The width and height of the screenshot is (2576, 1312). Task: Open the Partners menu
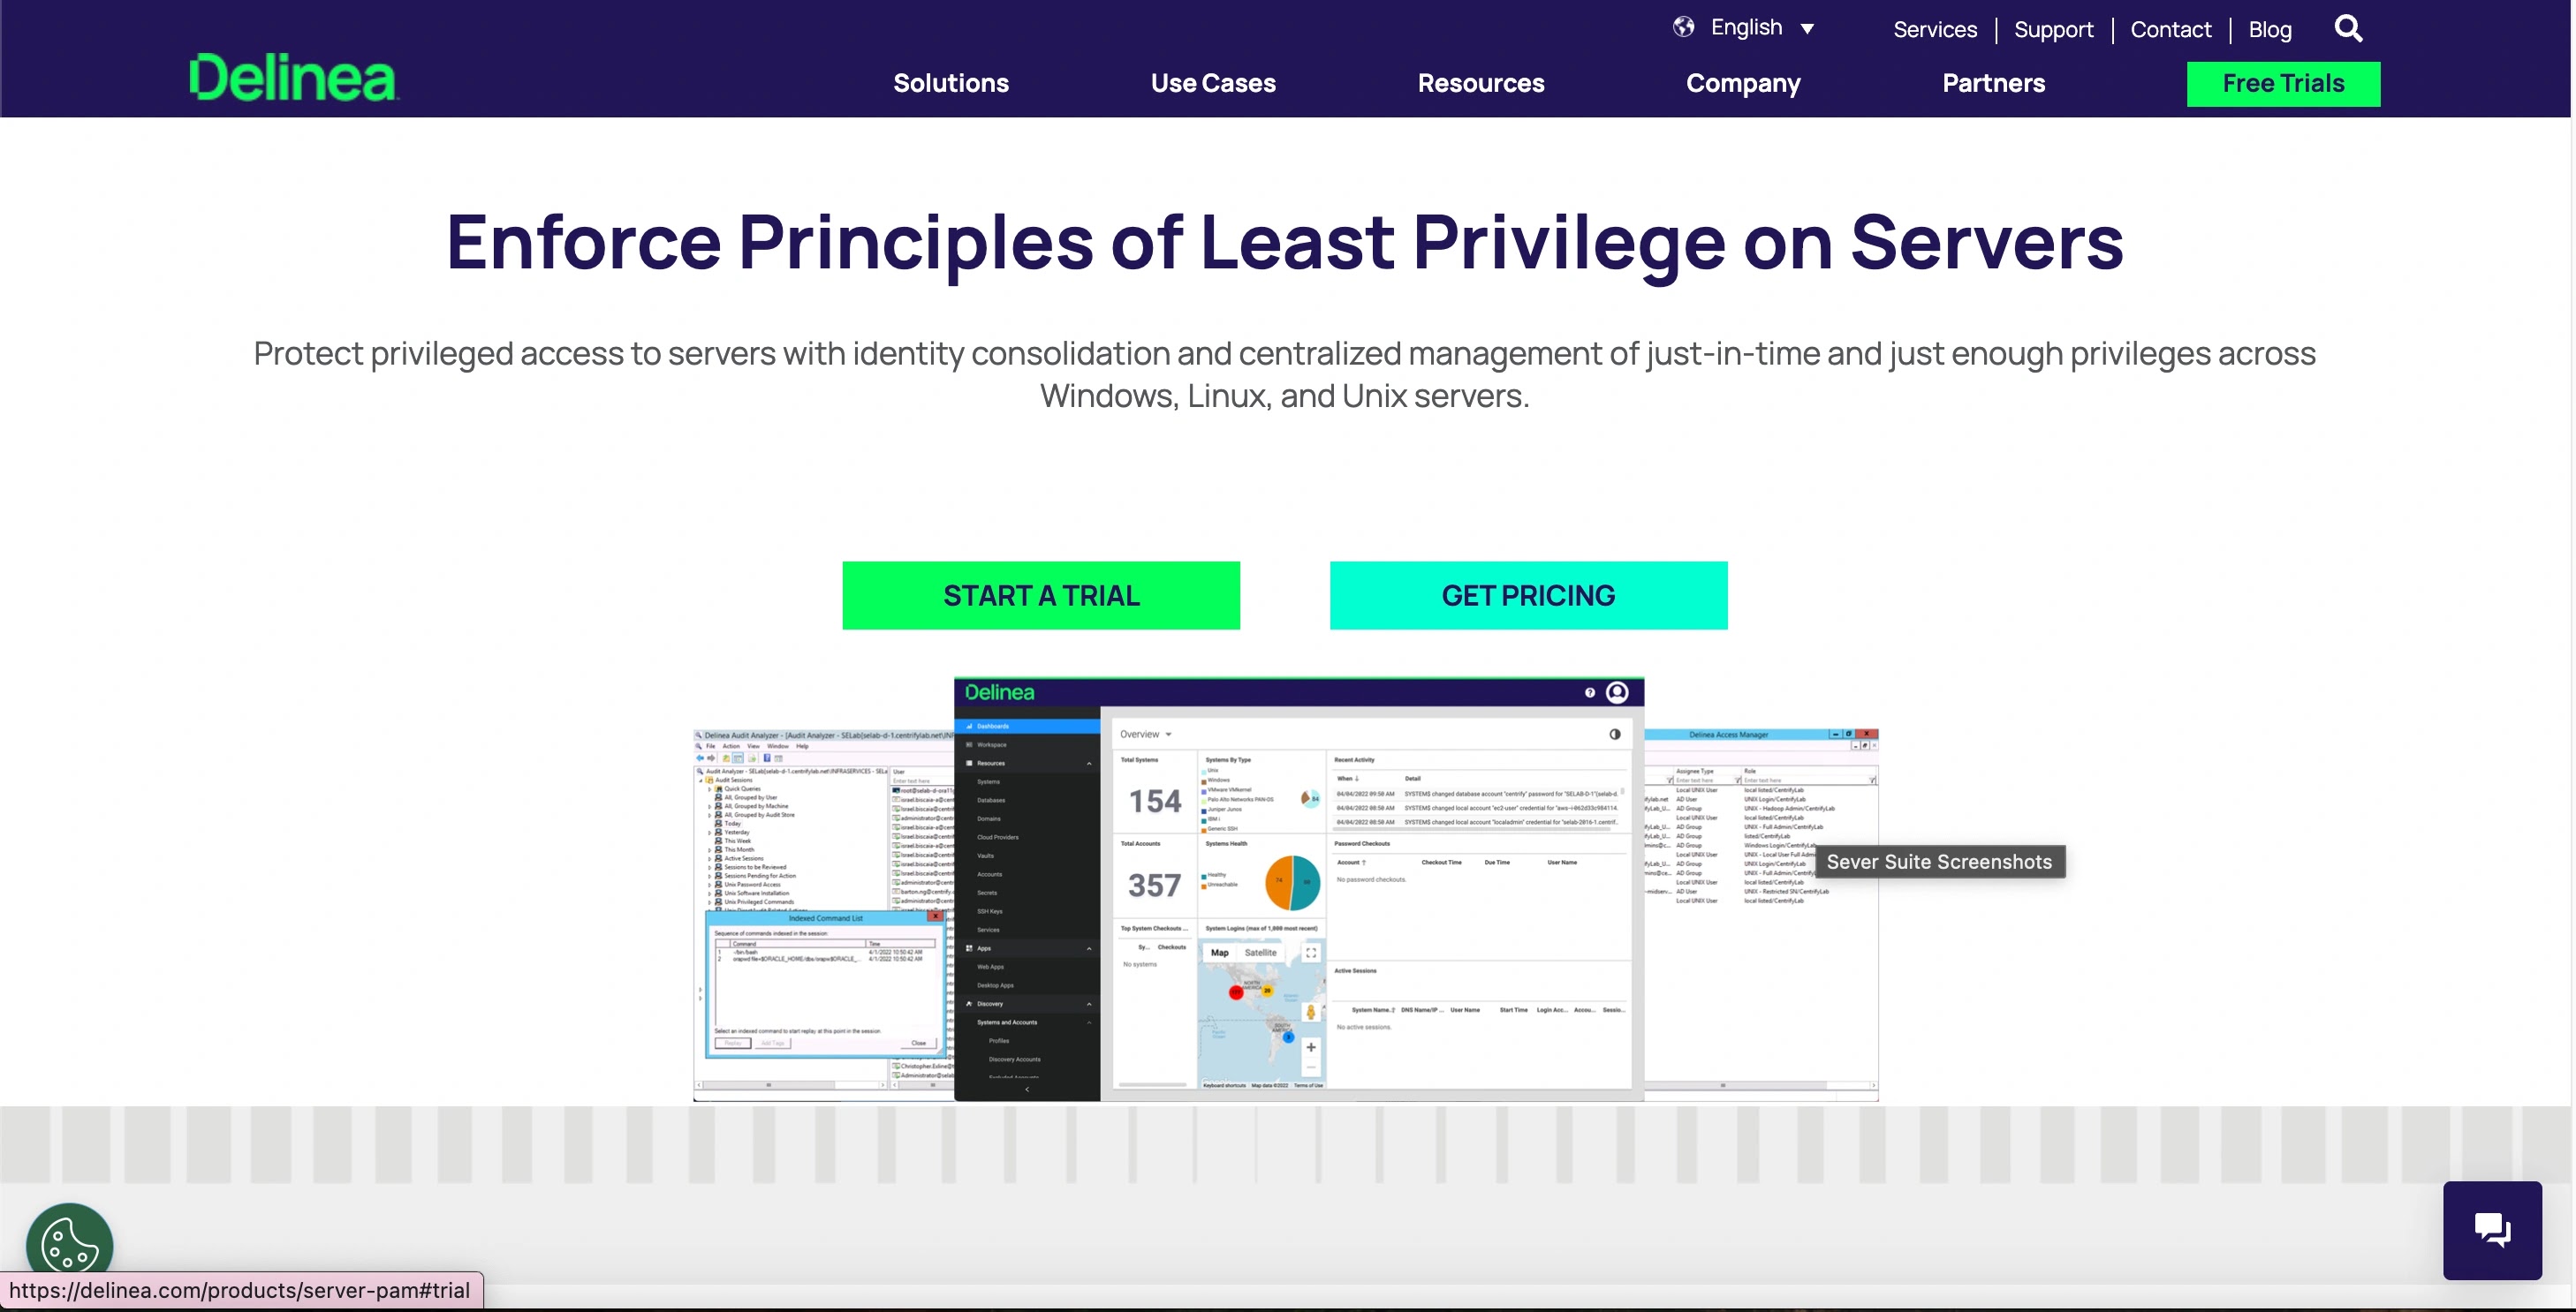click(x=1993, y=83)
